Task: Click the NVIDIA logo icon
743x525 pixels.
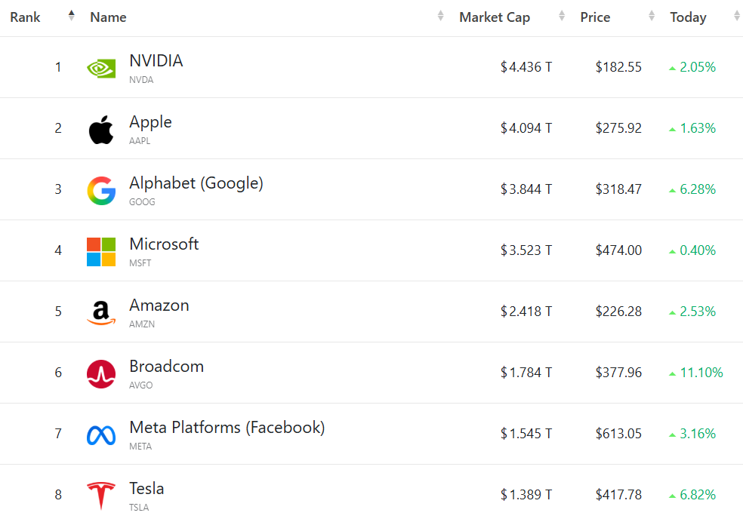Action: [101, 69]
